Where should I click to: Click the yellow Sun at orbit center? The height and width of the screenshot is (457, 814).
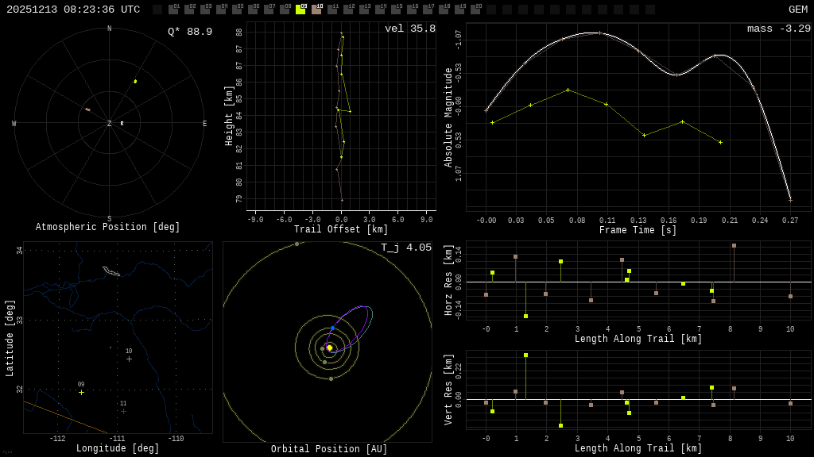click(329, 348)
